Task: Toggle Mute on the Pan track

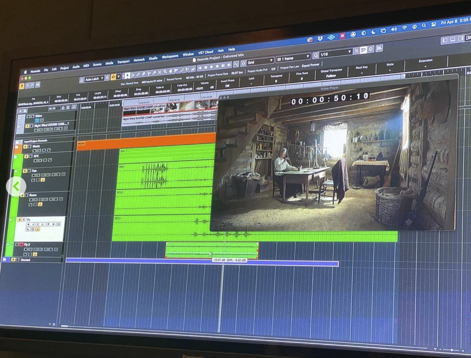Action: [24, 171]
